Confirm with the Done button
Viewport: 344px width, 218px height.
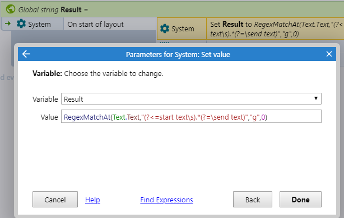click(300, 200)
